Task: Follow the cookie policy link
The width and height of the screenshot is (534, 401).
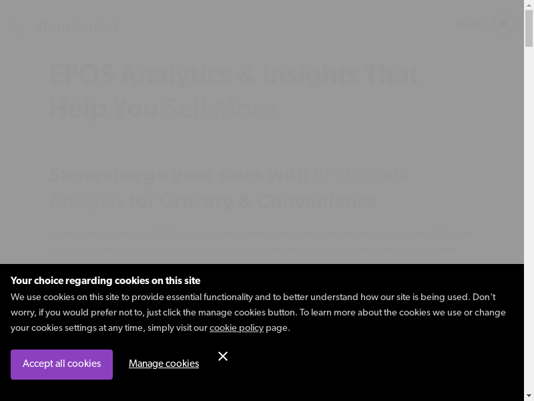Action: (x=236, y=327)
